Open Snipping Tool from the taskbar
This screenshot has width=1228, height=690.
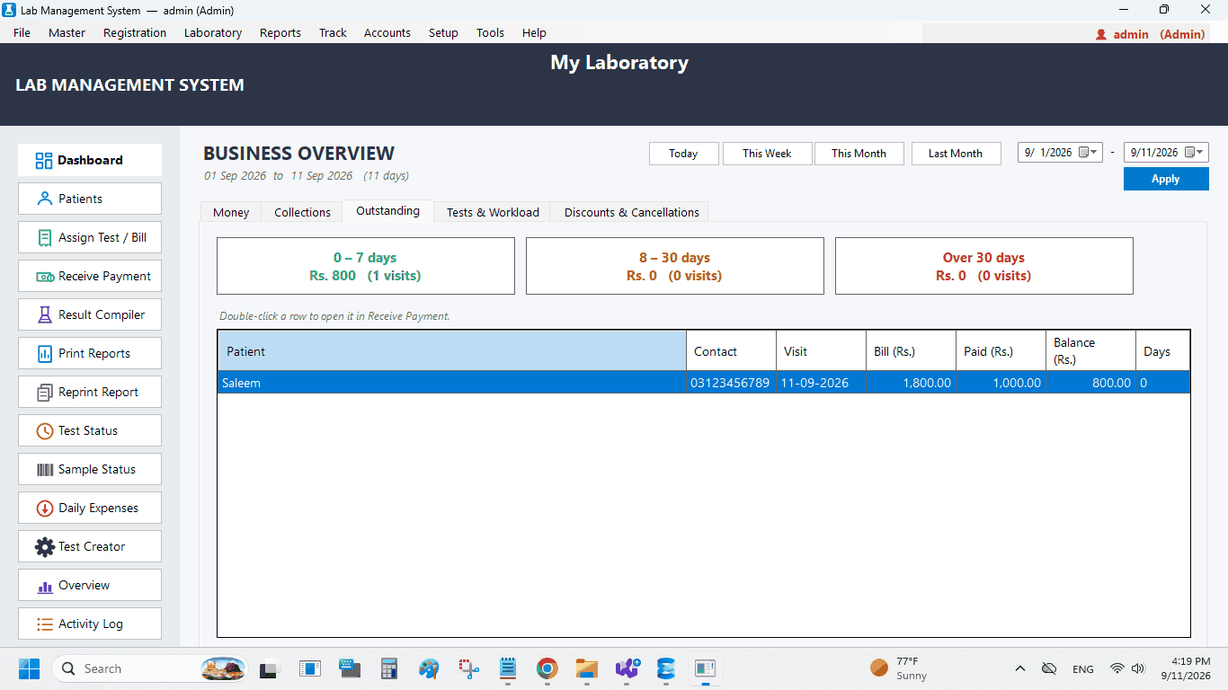pyautogui.click(x=468, y=668)
